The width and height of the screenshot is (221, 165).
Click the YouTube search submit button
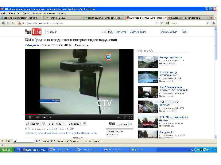pos(110,32)
